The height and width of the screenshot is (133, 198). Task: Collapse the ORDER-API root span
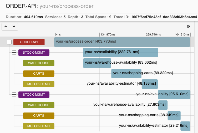9,42
